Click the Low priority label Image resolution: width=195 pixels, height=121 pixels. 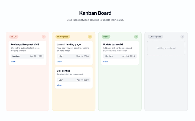coord(61,80)
